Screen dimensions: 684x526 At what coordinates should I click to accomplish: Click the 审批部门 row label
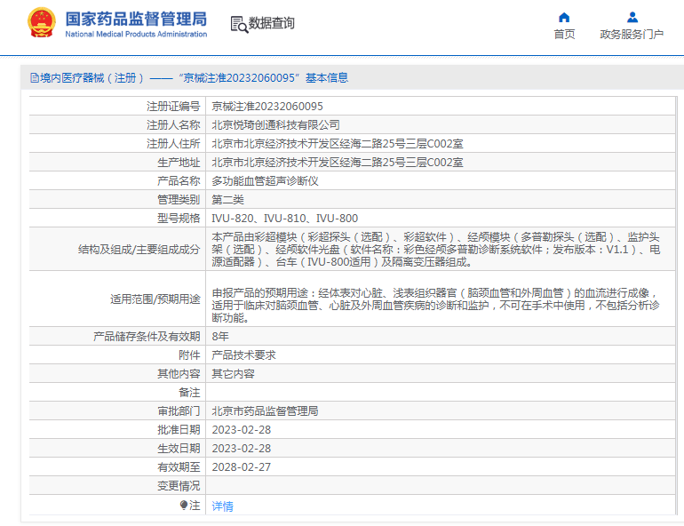179,410
